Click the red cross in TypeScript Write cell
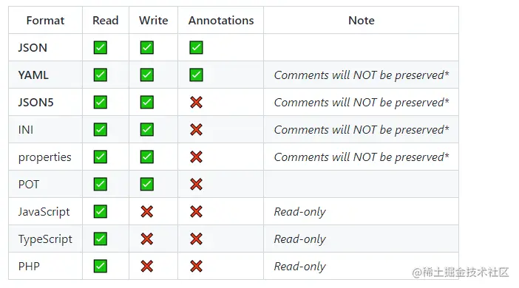Viewport: 519px width, 288px height. pyautogui.click(x=147, y=239)
